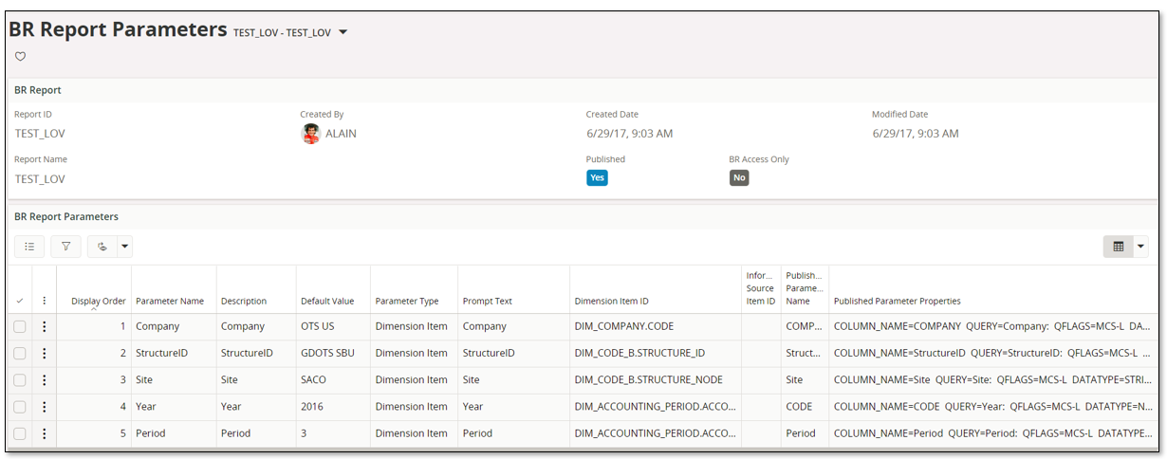
Task: Select the StructureID row checkbox
Action: 20,353
